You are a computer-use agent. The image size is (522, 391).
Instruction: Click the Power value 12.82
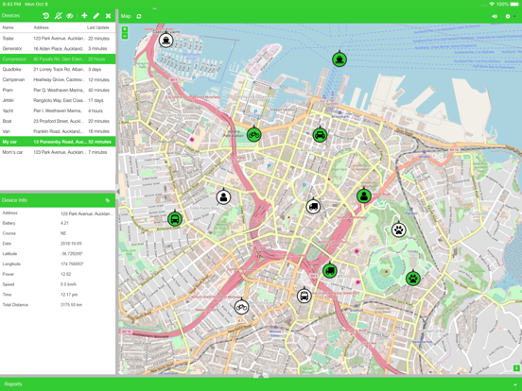65,274
